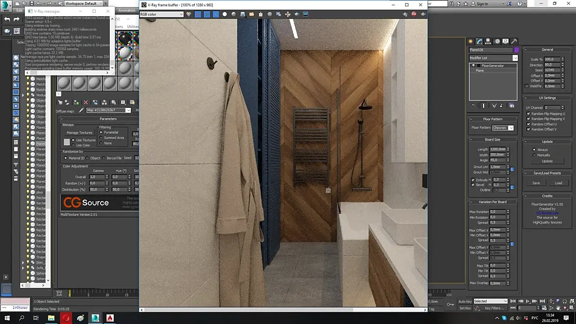The width and height of the screenshot is (576, 324).
Task: Open the Utilities panel hammer icon
Action: 514,41
